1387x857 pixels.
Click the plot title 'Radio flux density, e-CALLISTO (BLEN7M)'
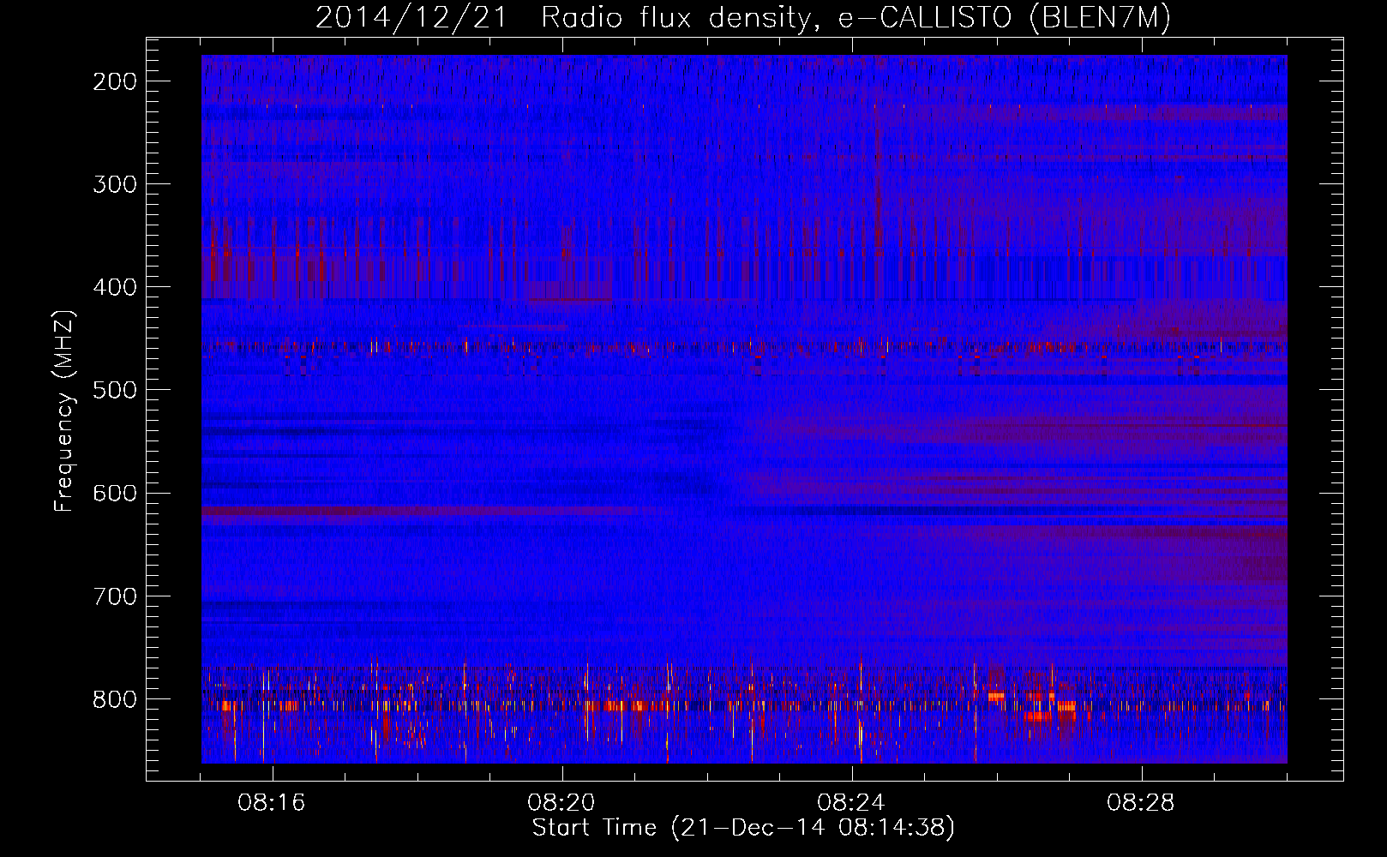point(856,18)
